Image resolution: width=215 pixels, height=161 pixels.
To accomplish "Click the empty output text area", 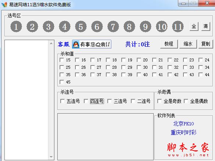I will click(105, 137).
